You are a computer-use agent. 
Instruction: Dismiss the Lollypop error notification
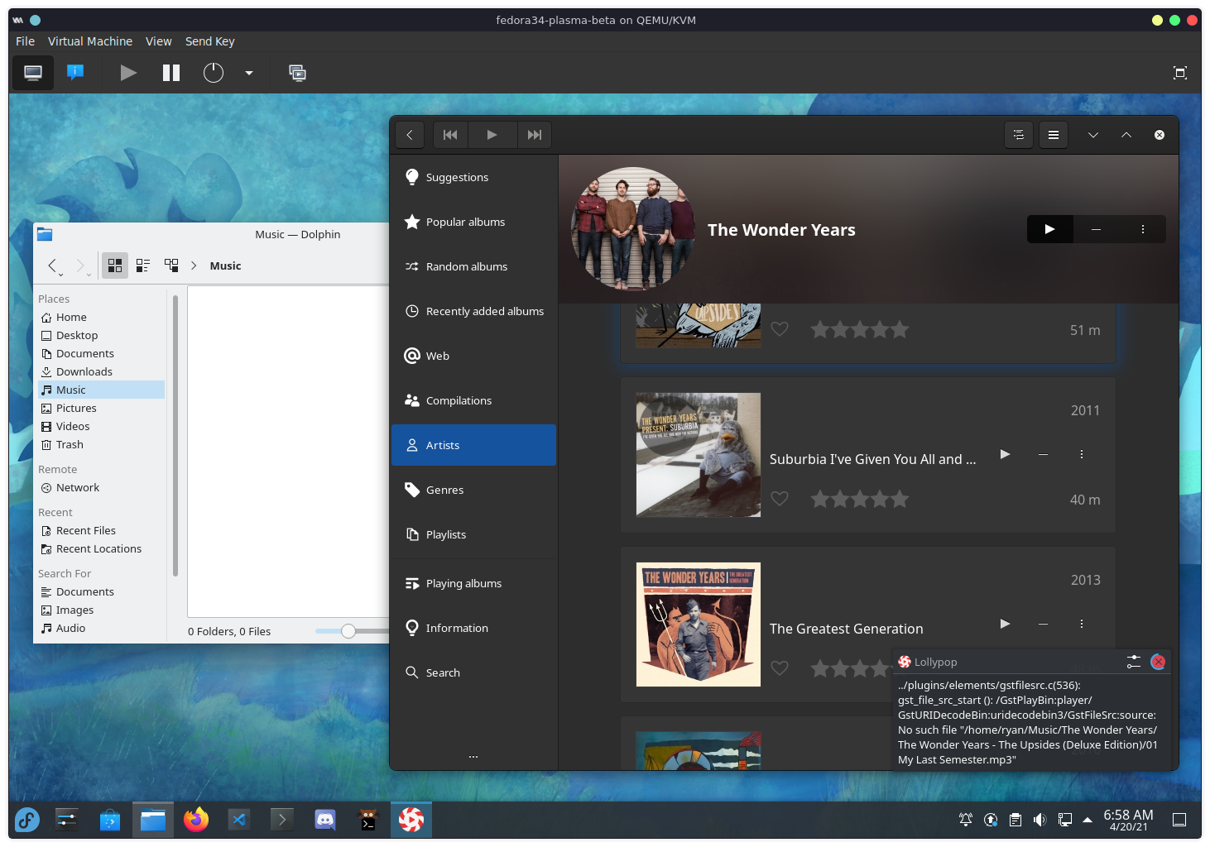tap(1158, 662)
